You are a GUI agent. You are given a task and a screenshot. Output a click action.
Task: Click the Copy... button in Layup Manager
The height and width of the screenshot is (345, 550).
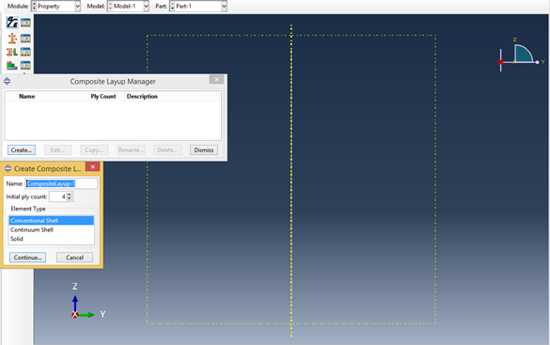94,150
